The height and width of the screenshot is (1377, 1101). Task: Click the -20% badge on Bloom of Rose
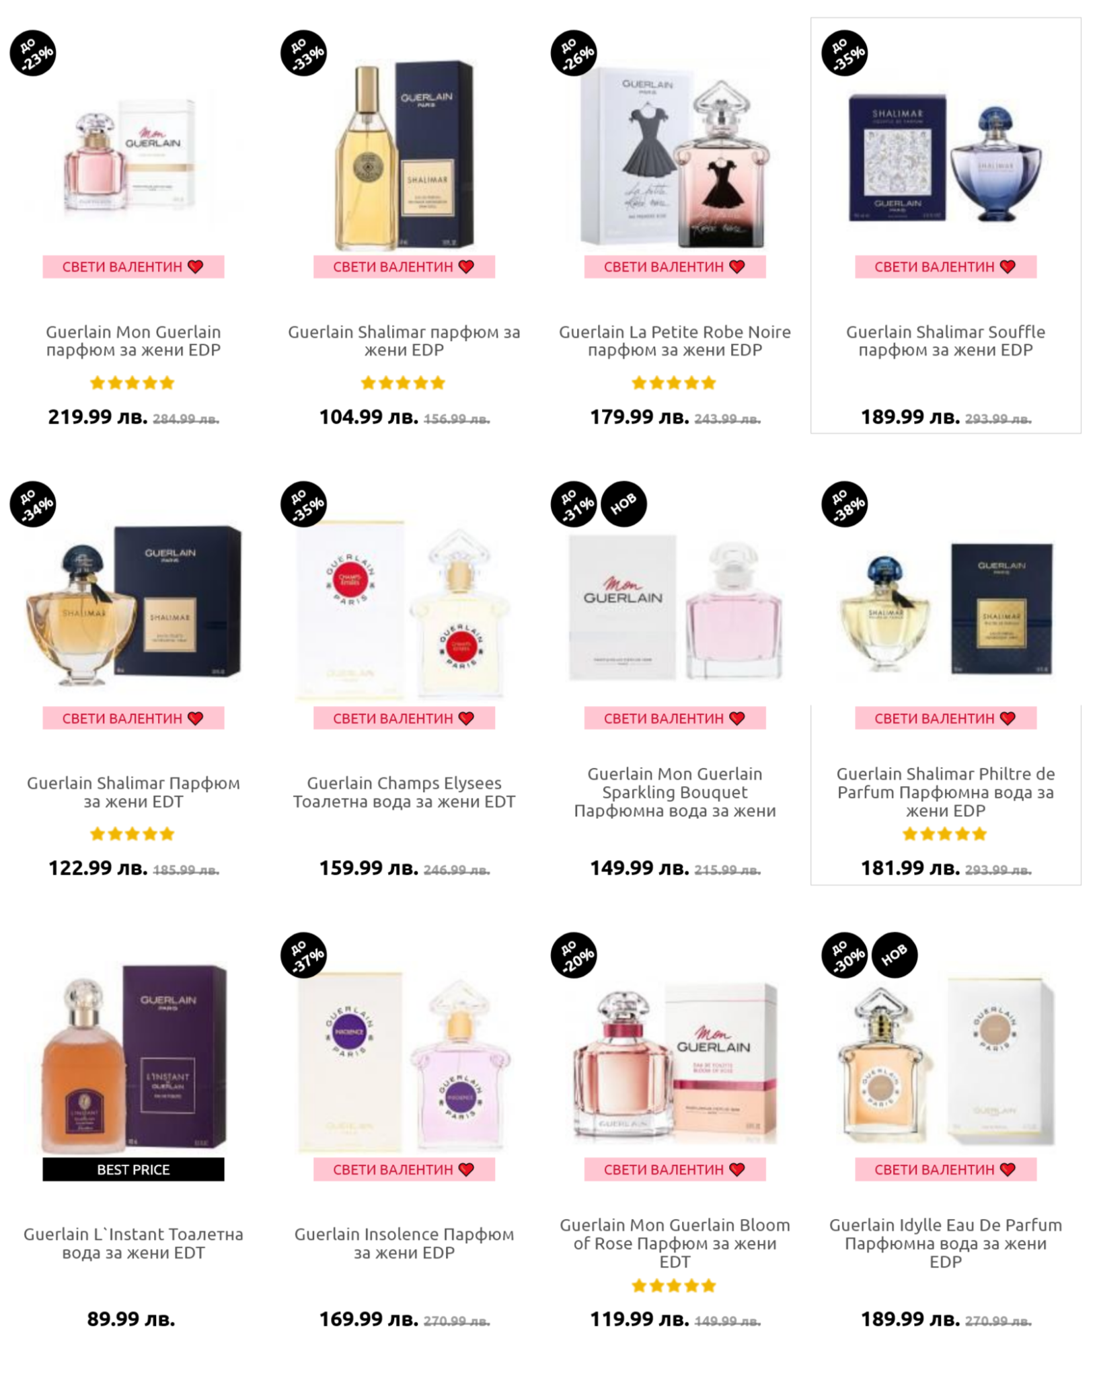point(574,955)
